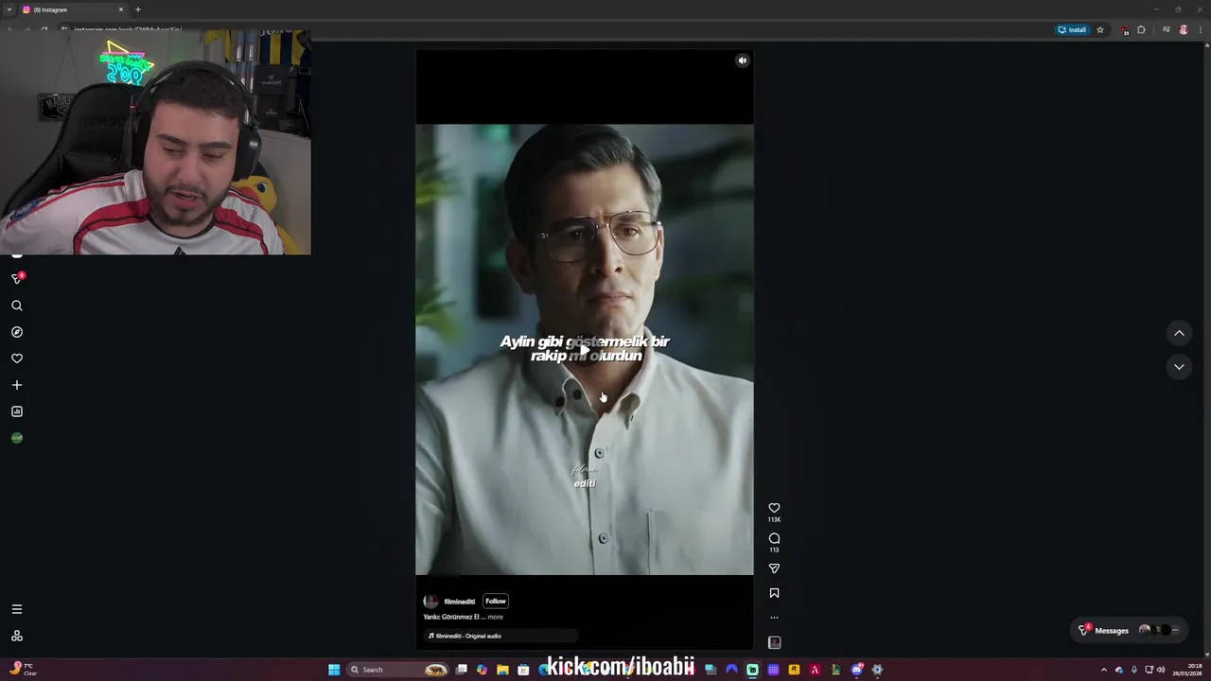The width and height of the screenshot is (1211, 681).
Task: Expand the caption with 'more'
Action: click(x=495, y=617)
